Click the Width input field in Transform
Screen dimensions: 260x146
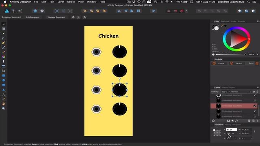pos(247,130)
